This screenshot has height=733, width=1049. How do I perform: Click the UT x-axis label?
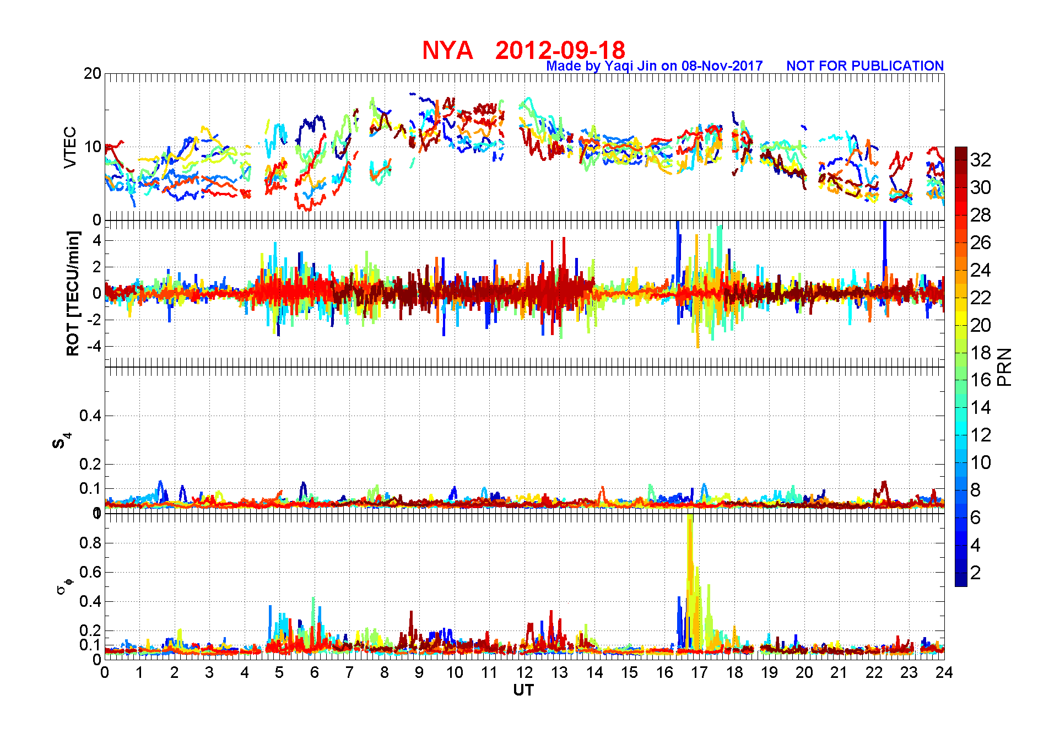(x=523, y=690)
